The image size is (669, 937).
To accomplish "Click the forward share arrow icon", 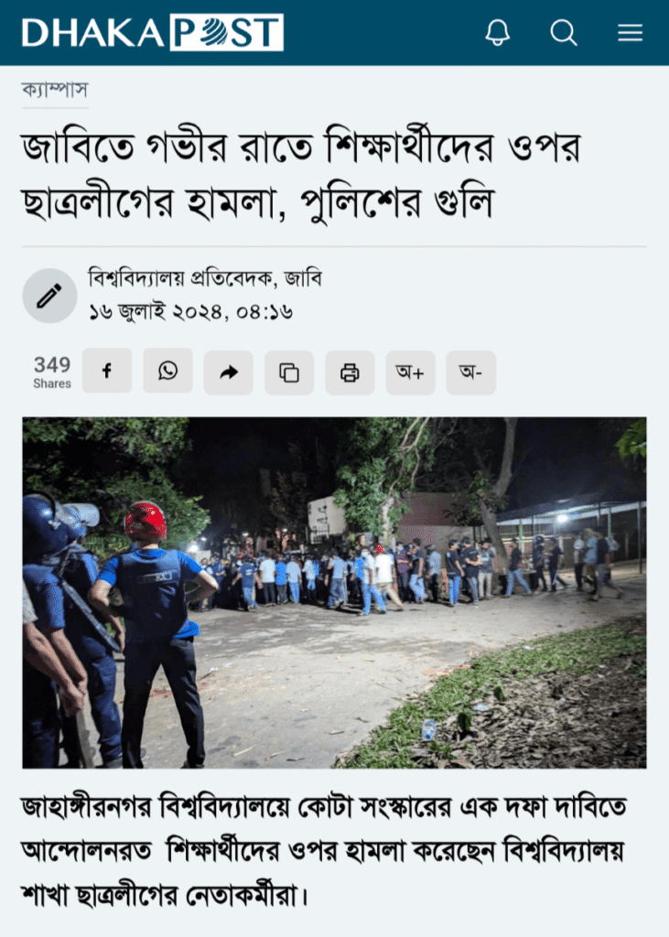I will point(229,372).
